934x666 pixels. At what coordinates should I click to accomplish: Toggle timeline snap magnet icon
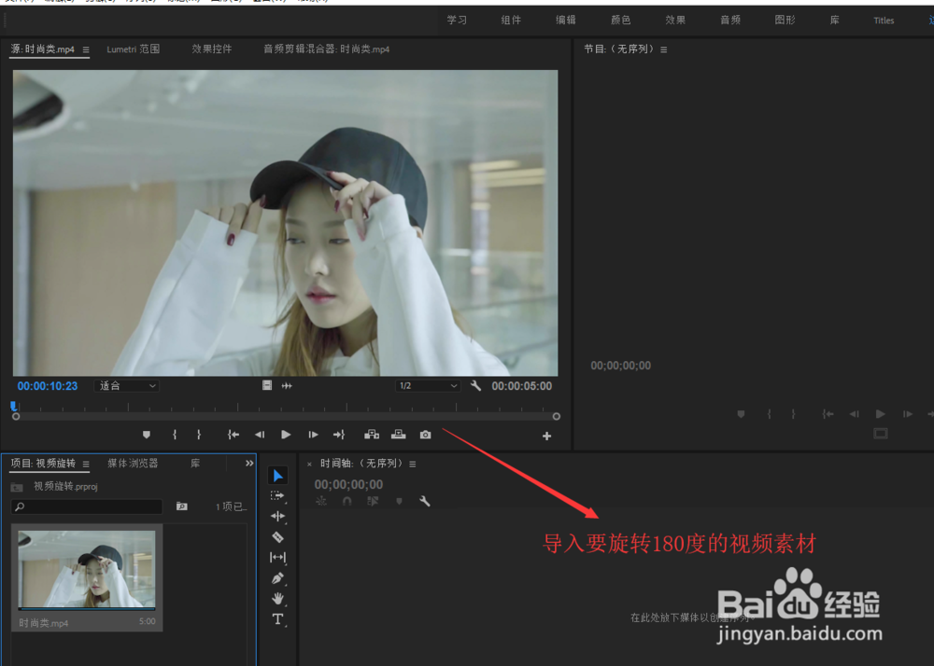point(347,501)
